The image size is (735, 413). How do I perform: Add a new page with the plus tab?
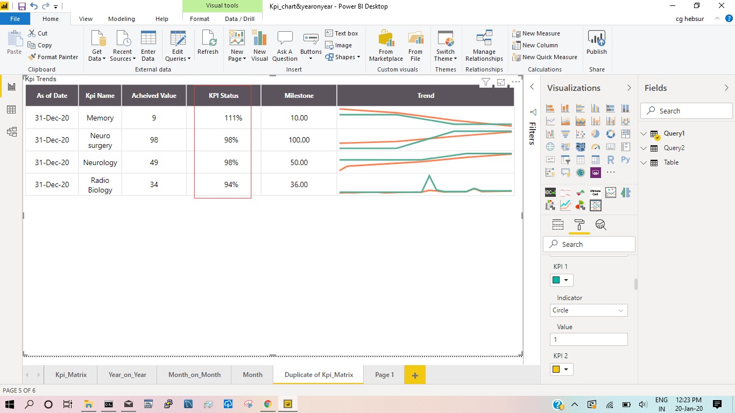pos(415,375)
